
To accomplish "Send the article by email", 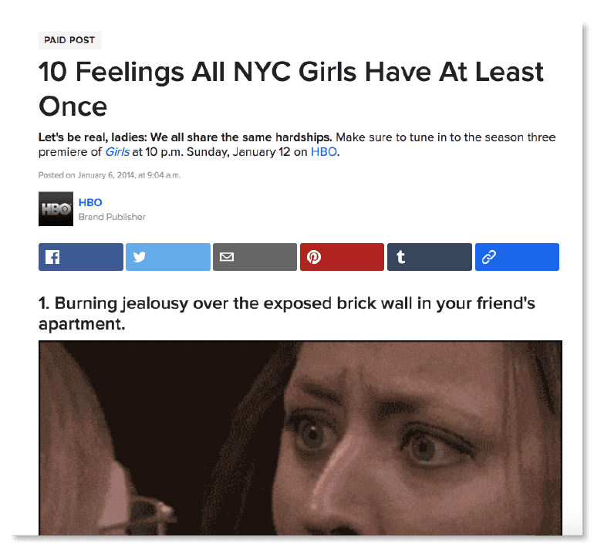I will coord(255,257).
